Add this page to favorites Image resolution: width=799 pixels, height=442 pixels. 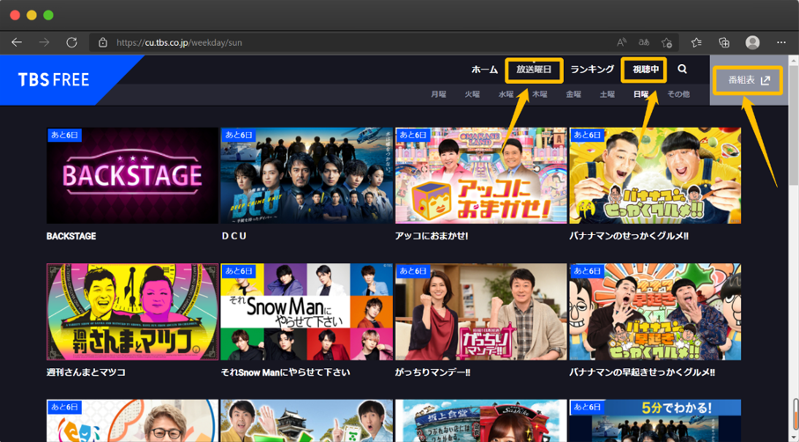pos(667,43)
